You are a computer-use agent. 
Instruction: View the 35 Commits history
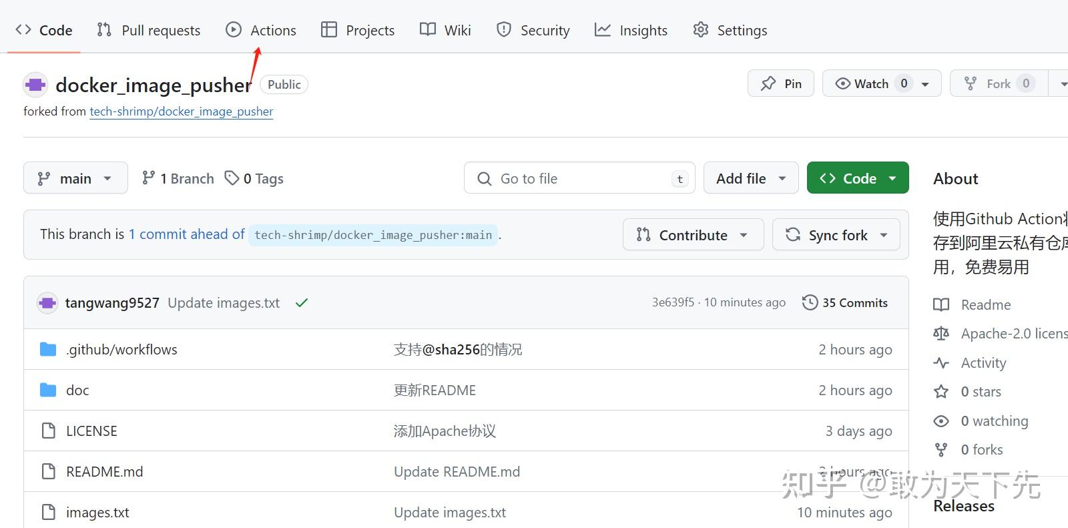click(845, 302)
